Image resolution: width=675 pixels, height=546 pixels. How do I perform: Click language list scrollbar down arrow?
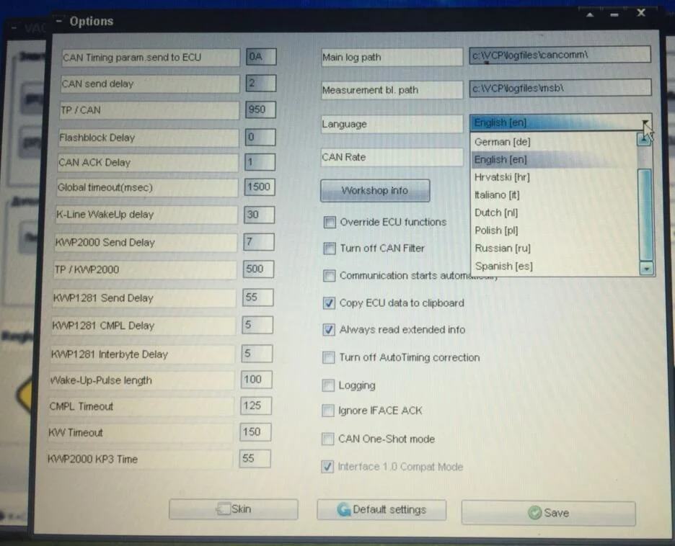pyautogui.click(x=647, y=269)
